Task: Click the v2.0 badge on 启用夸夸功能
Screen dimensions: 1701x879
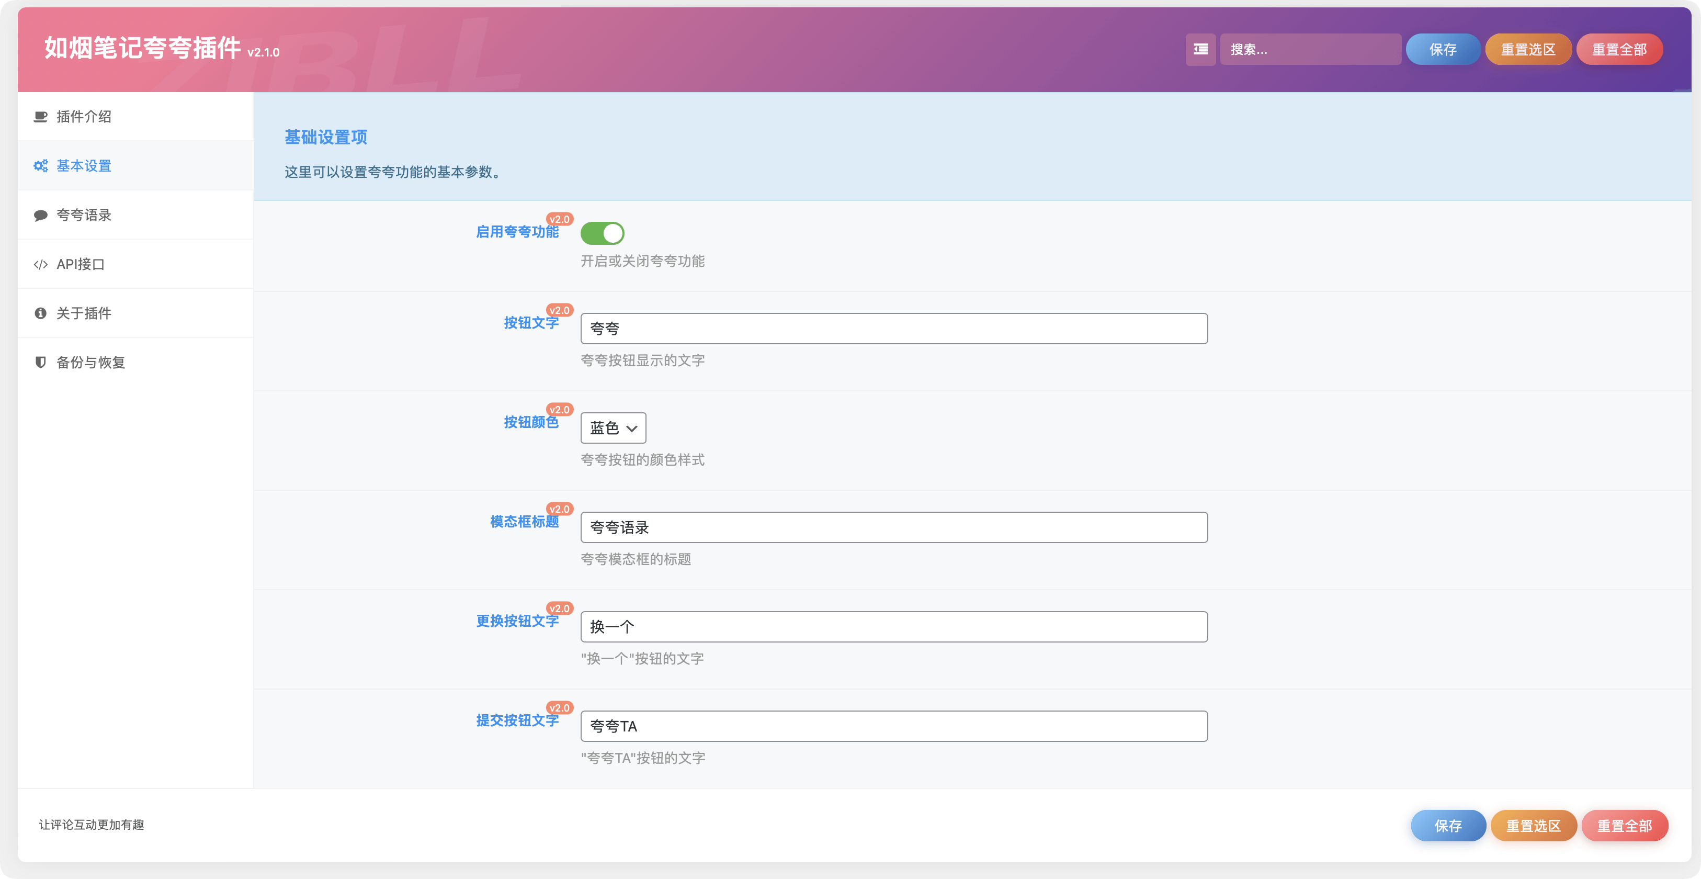Action: click(559, 219)
